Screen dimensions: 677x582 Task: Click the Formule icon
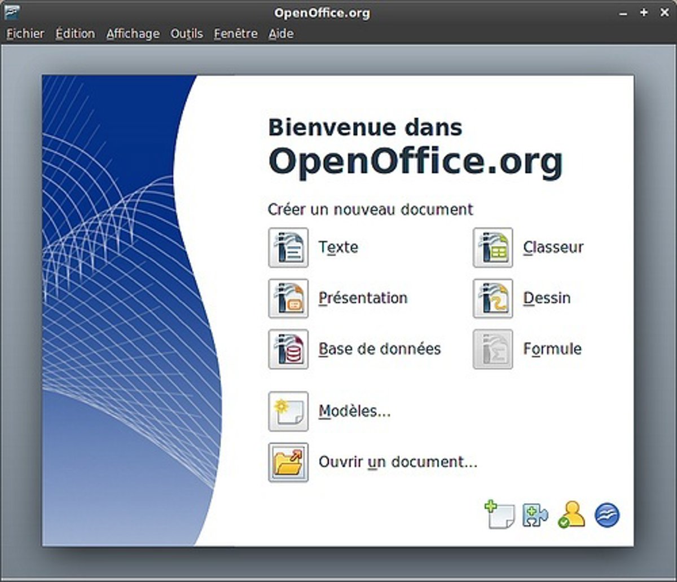tap(493, 349)
